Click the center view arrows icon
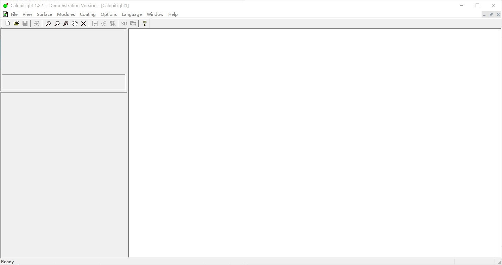Viewport: 502px width, 265px height. (83, 24)
